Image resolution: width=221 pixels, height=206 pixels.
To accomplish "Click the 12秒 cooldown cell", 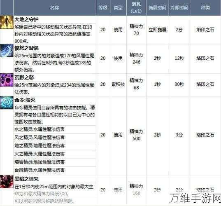I will coord(179,58).
